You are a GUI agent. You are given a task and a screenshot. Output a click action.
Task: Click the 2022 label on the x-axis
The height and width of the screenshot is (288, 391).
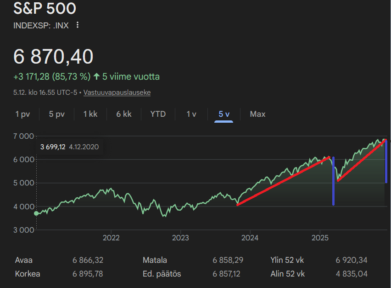pos(111,238)
